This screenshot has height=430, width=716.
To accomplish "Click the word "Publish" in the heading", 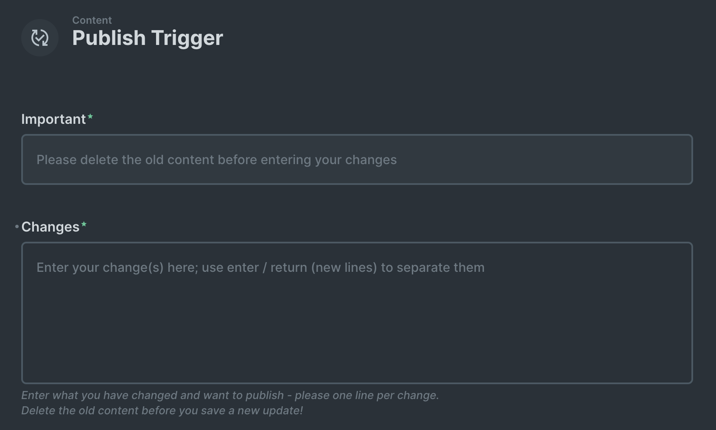I will coord(109,38).
